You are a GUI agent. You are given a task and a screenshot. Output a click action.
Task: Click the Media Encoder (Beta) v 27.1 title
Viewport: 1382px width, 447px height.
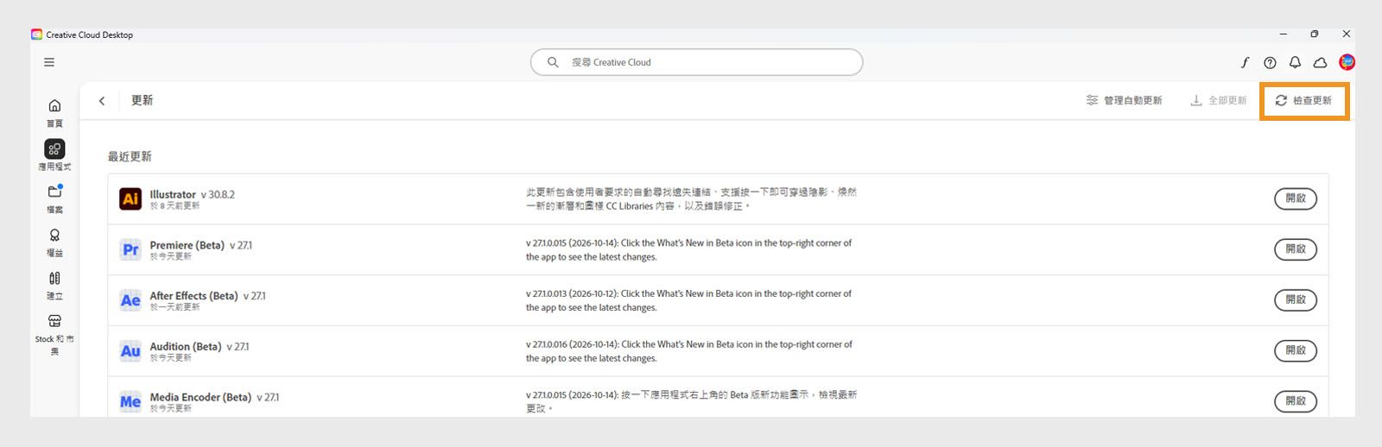[x=214, y=398]
